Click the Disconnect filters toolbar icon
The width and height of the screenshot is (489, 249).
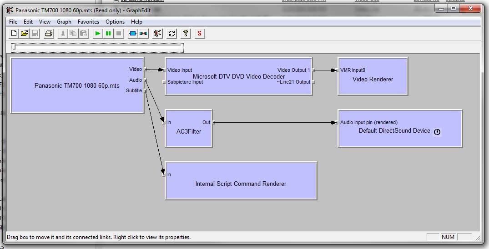coord(143,33)
